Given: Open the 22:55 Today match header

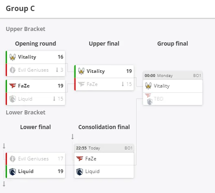Looking at the screenshot, I should point(104,148).
